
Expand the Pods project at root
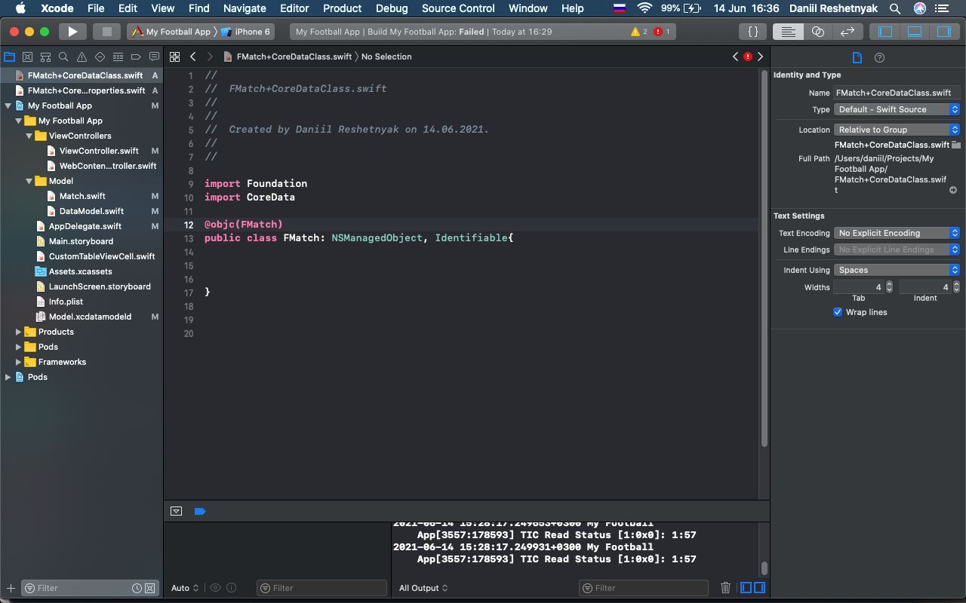coord(8,377)
